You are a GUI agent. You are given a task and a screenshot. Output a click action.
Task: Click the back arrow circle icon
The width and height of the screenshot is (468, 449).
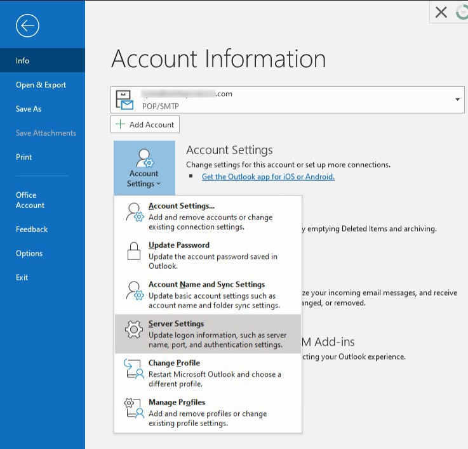(x=27, y=25)
